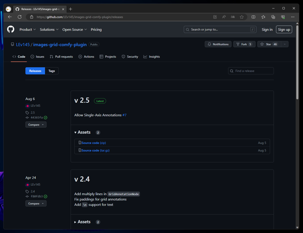Open issue #7 link
This screenshot has height=233, width=303.
tap(124, 115)
